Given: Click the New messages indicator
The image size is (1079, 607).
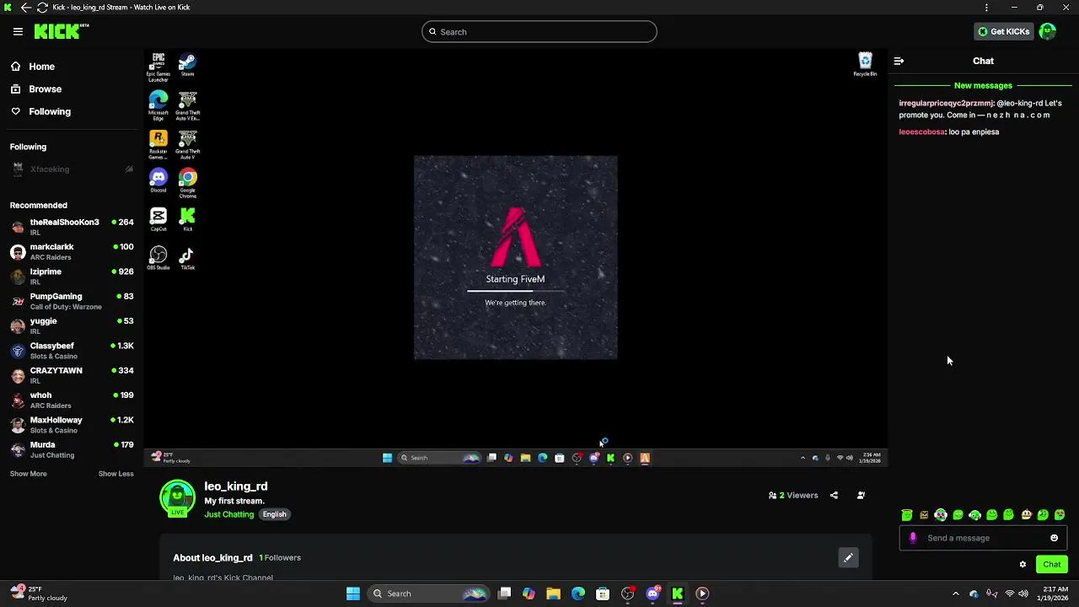Looking at the screenshot, I should click(983, 86).
